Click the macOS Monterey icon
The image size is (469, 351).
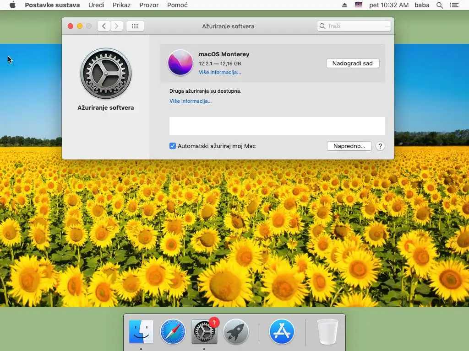[180, 62]
